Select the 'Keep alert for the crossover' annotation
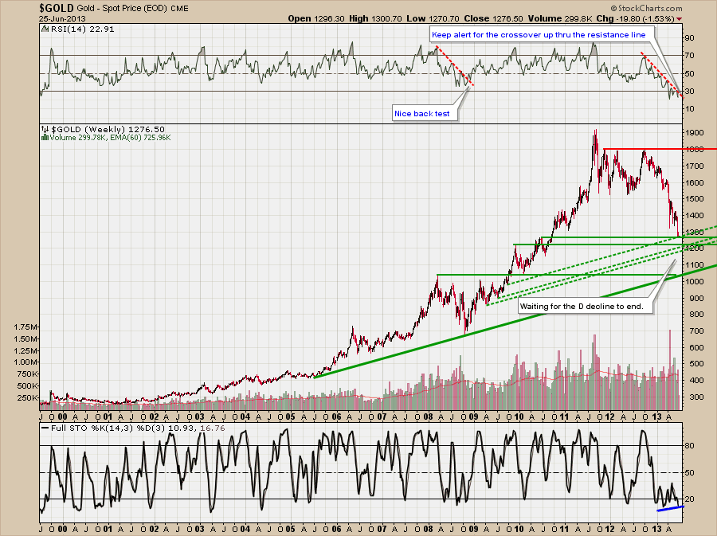 click(542, 34)
